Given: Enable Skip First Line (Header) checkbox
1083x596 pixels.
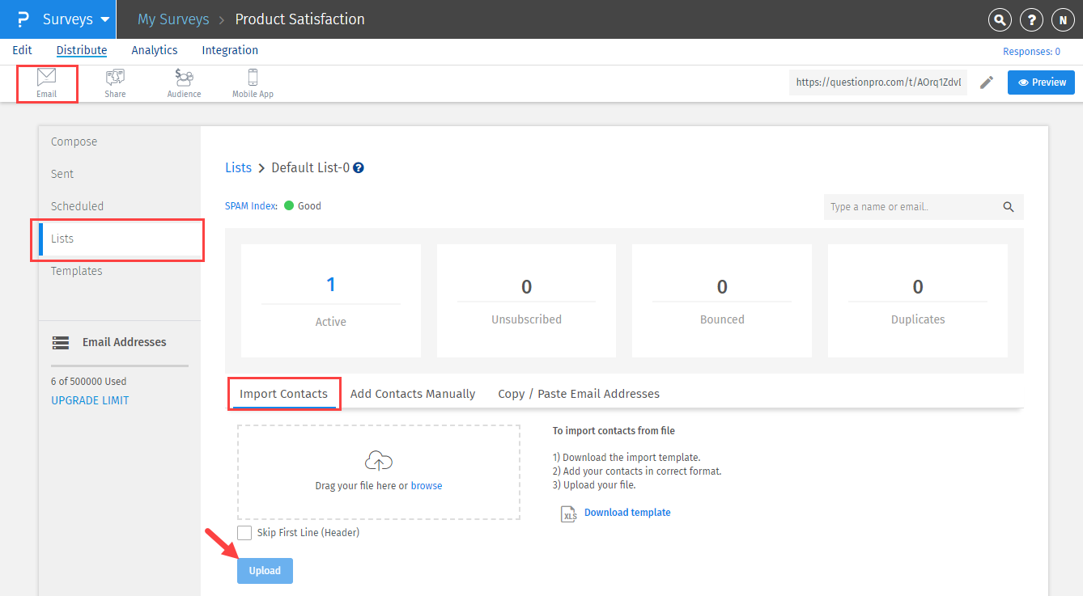Looking at the screenshot, I should click(x=244, y=532).
